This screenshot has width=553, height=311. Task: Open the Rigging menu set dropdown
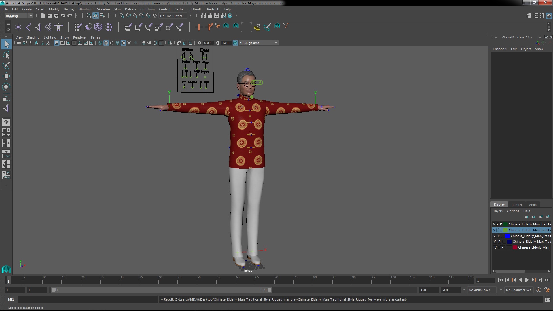pyautogui.click(x=19, y=16)
